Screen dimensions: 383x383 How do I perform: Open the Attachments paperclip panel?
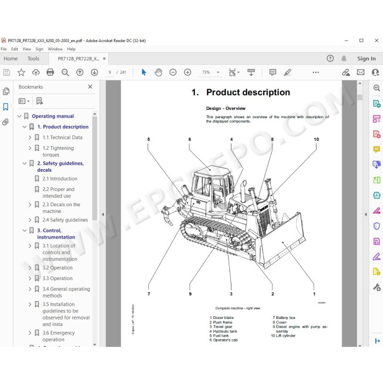(5, 122)
